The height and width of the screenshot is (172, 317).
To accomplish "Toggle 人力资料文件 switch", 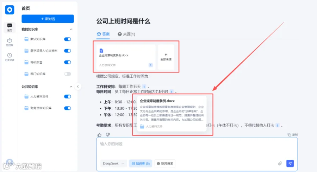I will click(x=68, y=96).
